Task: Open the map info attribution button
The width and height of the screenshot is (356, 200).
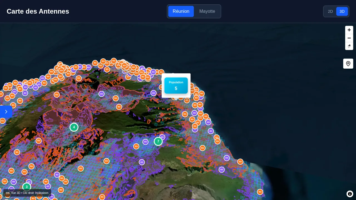Action: 350,194
